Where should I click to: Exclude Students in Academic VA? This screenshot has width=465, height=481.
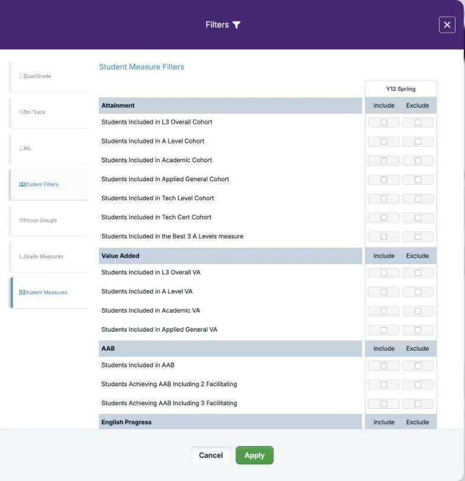click(x=418, y=311)
